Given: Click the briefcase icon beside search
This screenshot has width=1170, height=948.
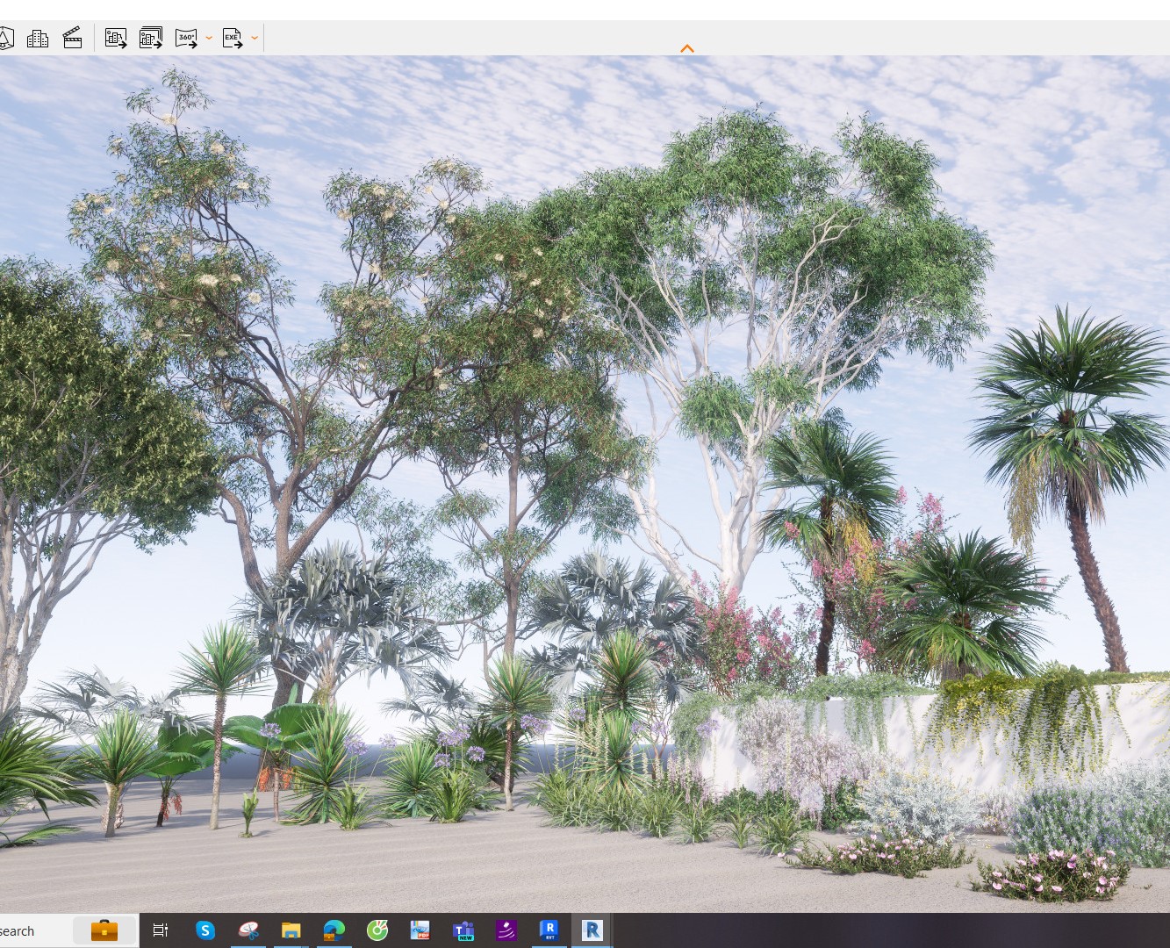Looking at the screenshot, I should pyautogui.click(x=104, y=930).
